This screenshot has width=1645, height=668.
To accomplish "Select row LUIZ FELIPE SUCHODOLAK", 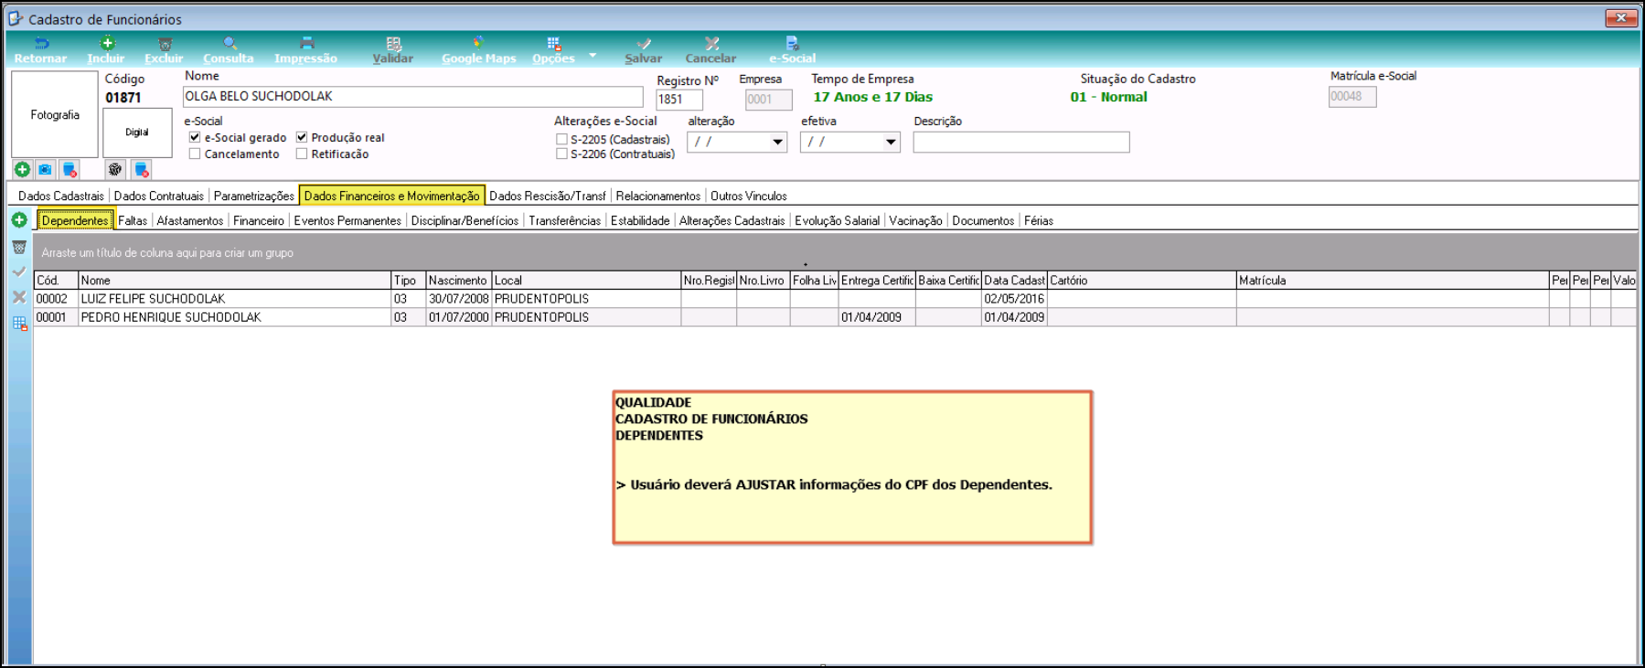I will click(x=835, y=299).
